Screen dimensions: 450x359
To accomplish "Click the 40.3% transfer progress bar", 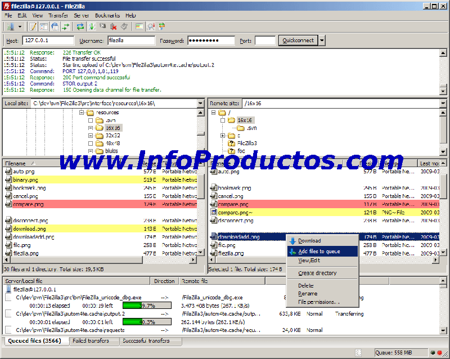I will pos(147,321).
